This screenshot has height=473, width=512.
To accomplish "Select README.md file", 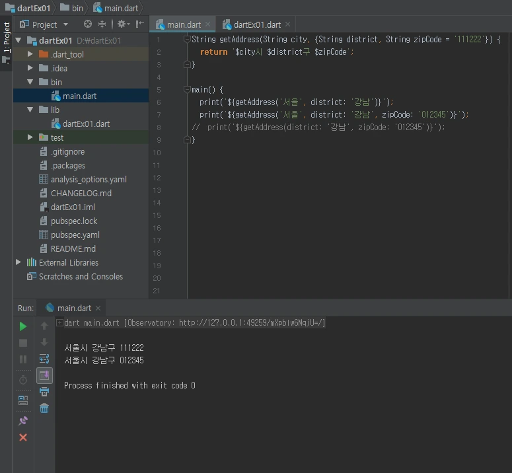I will tap(81, 249).
